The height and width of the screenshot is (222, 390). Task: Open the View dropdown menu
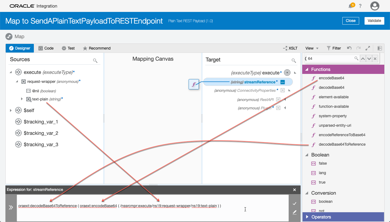[x=312, y=48]
